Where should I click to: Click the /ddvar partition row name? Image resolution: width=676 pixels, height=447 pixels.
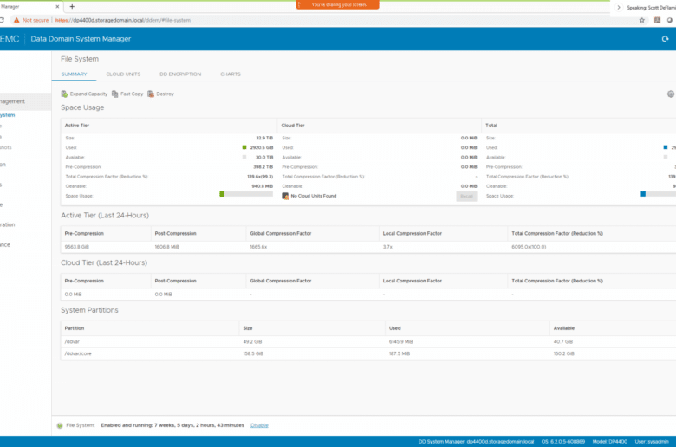[72, 342]
